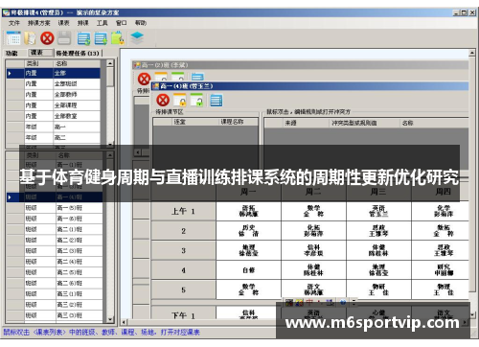Select 高二(3)班 in class list
The image size is (479, 347).
55,251
